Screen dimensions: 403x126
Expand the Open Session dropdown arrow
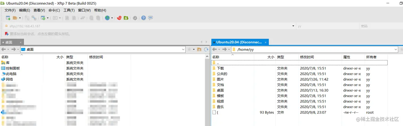tap(20, 18)
